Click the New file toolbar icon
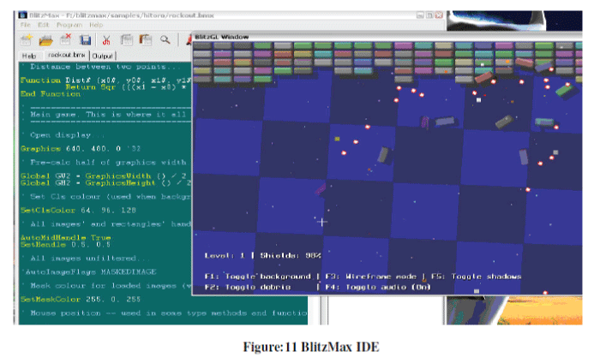The image size is (600, 363). [27, 39]
